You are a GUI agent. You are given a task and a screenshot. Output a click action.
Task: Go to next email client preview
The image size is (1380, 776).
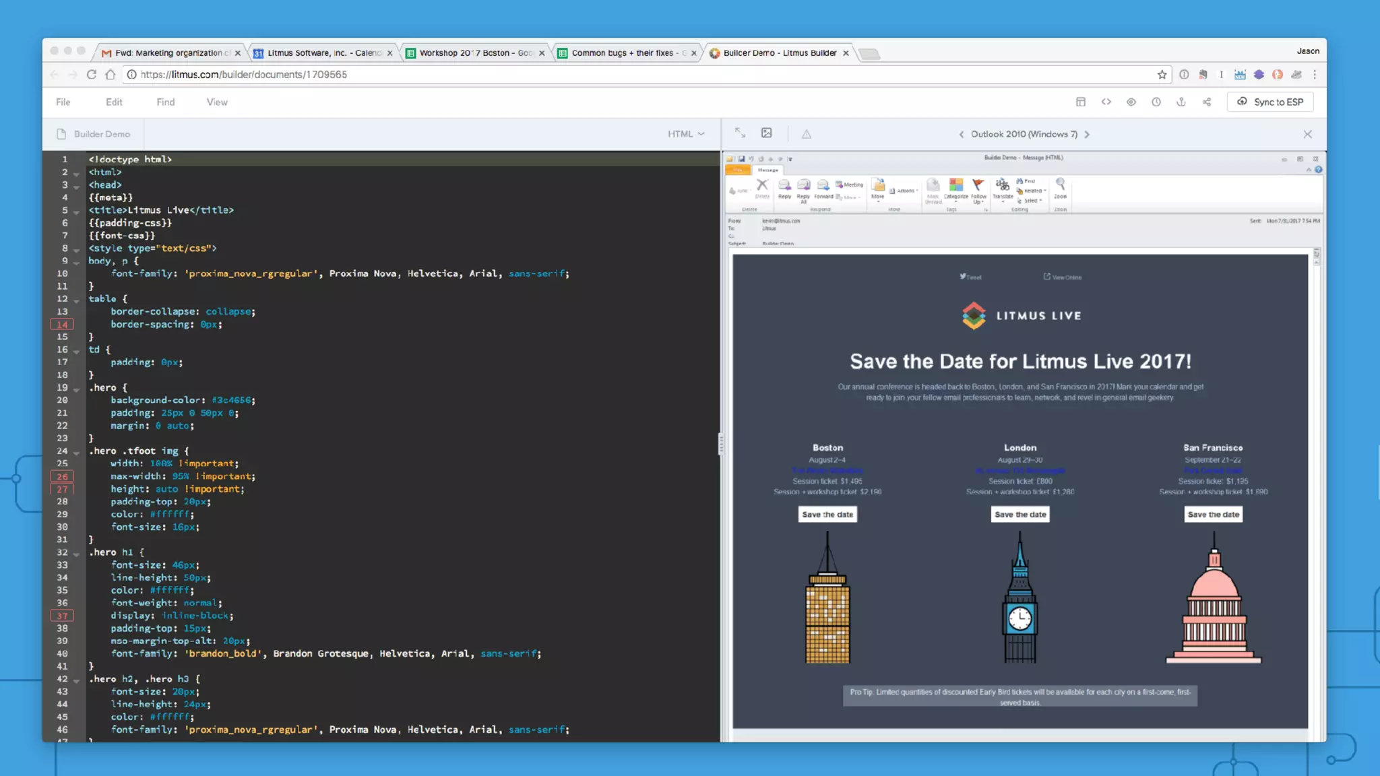1087,134
